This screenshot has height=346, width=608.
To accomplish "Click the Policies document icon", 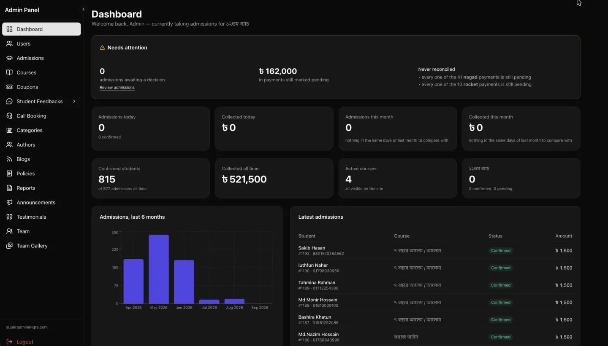I will [9, 174].
